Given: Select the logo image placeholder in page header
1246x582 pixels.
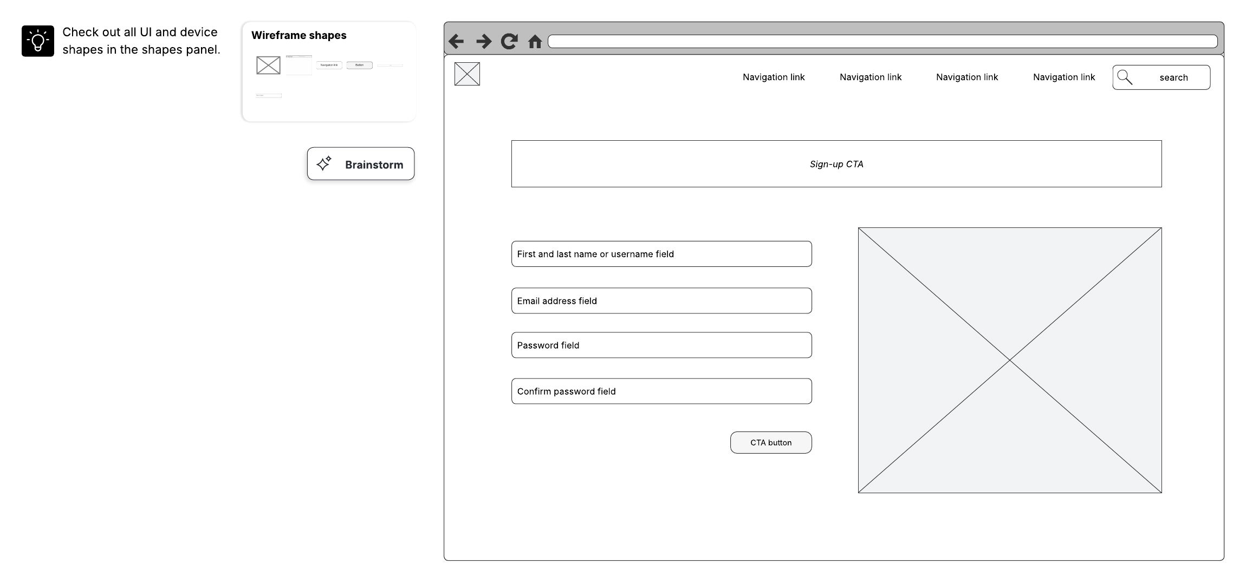Looking at the screenshot, I should [x=467, y=74].
